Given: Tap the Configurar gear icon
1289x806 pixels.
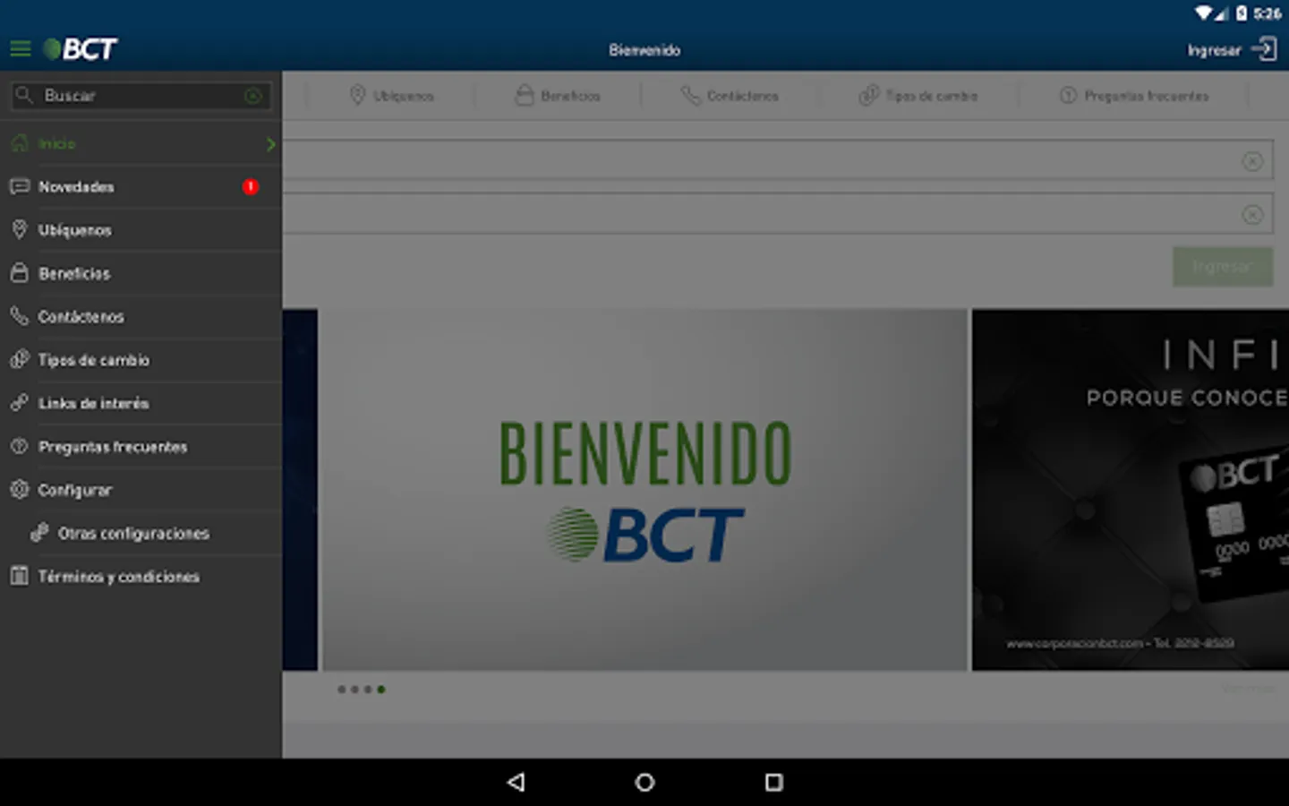Looking at the screenshot, I should (20, 489).
